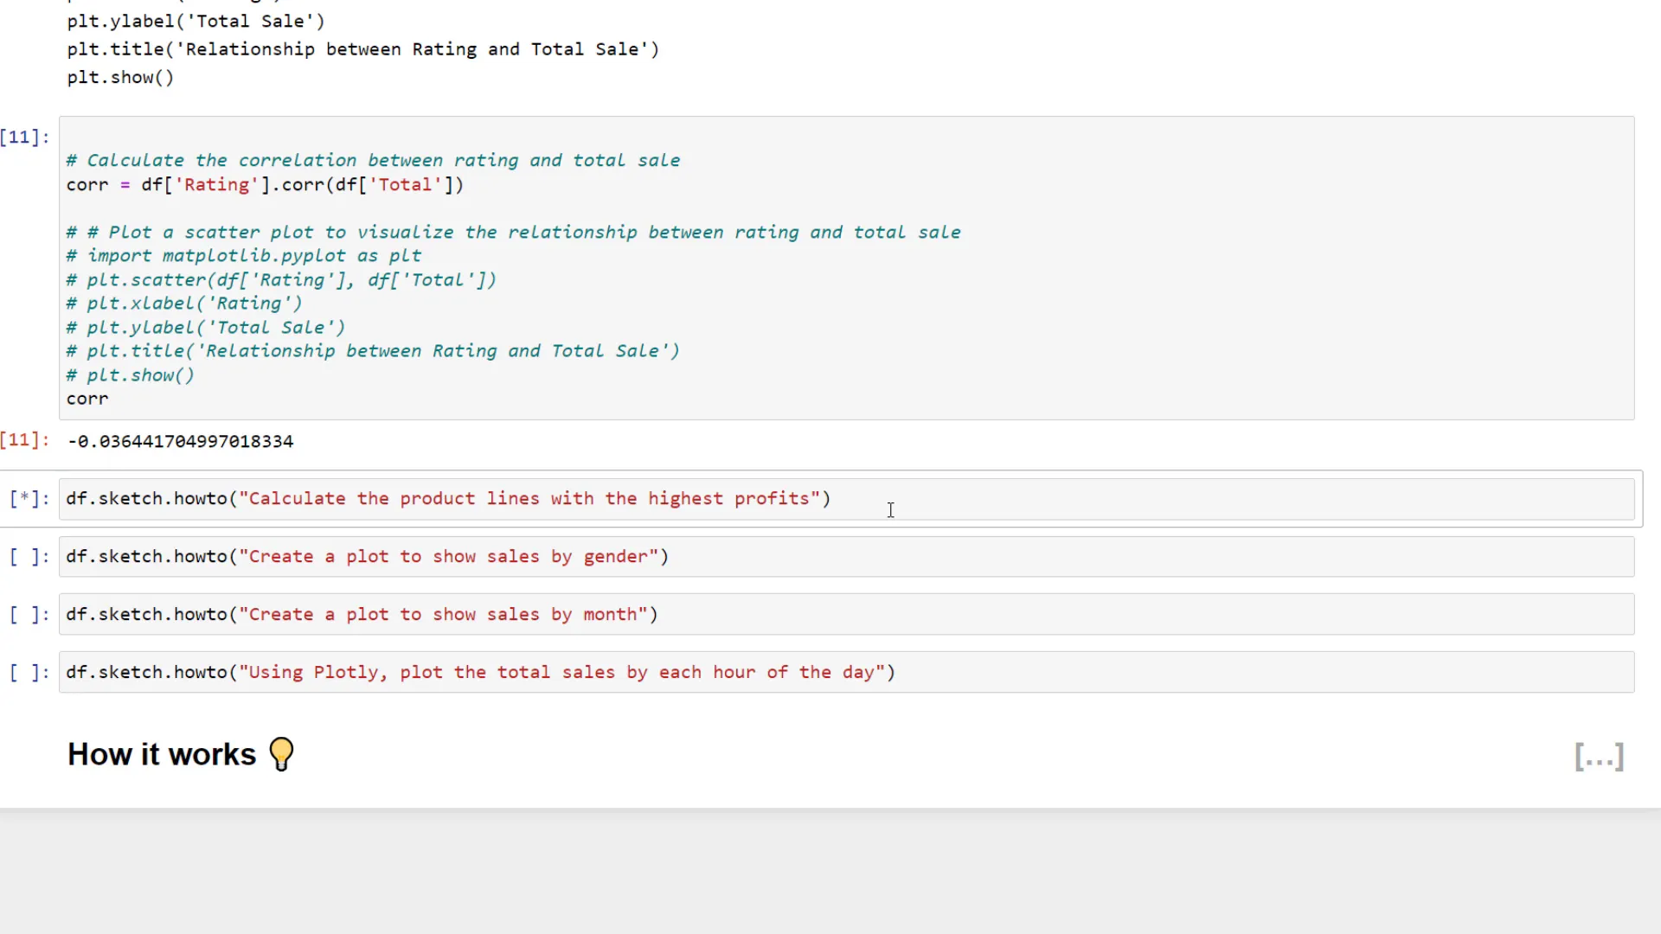Image resolution: width=1661 pixels, height=934 pixels.
Task: Expand the collapsed section via ellipsis marker
Action: (1599, 757)
